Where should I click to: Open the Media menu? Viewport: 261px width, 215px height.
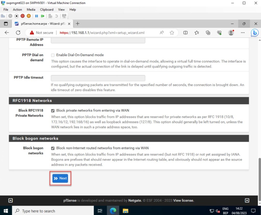click(x=31, y=9)
